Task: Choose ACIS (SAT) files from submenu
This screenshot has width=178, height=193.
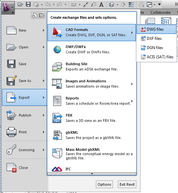Action: 157,57
